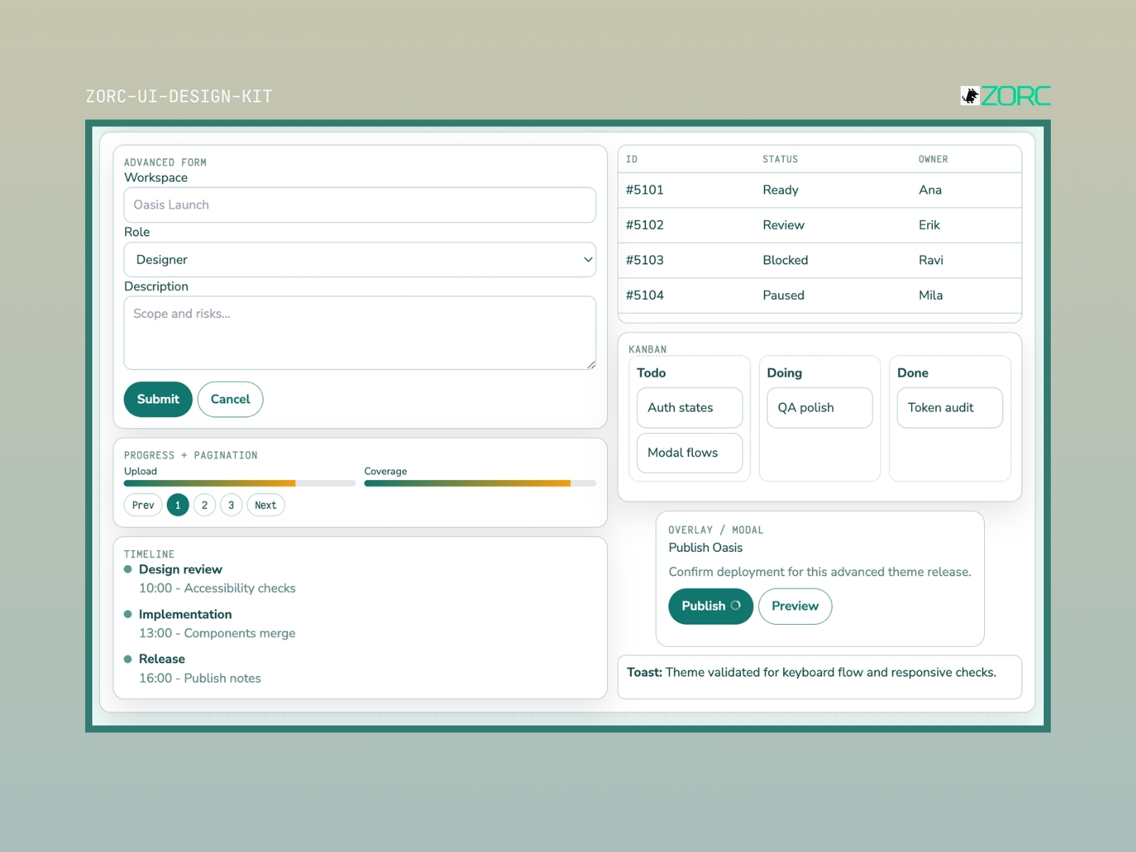The image size is (1136, 852).
Task: Click owner Erik in the table
Action: coord(929,225)
